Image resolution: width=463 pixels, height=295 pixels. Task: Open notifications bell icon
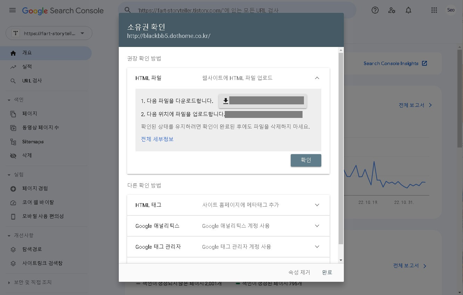[408, 10]
